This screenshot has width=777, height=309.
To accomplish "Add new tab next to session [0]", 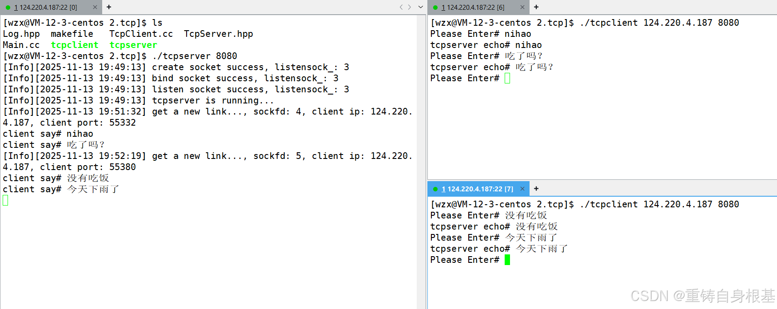I will pos(109,7).
